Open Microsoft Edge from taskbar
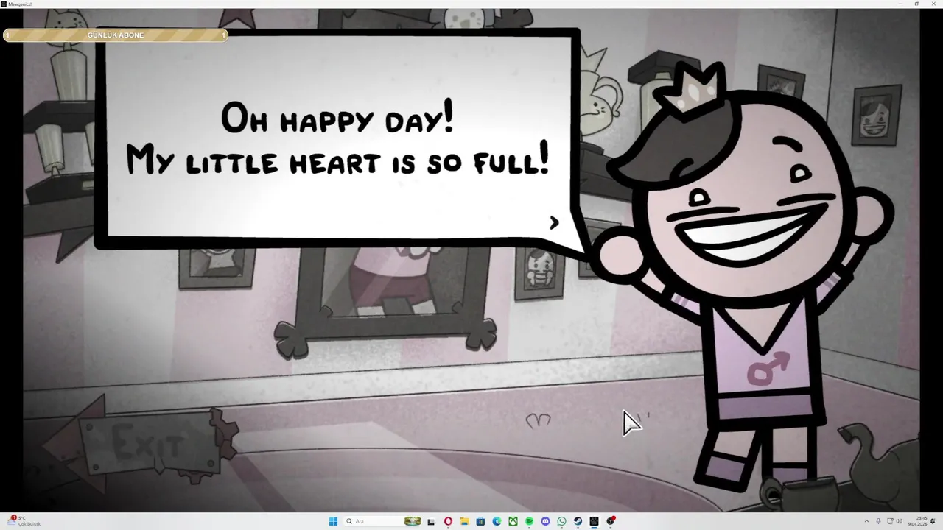Screen dimensions: 943x530 497,521
